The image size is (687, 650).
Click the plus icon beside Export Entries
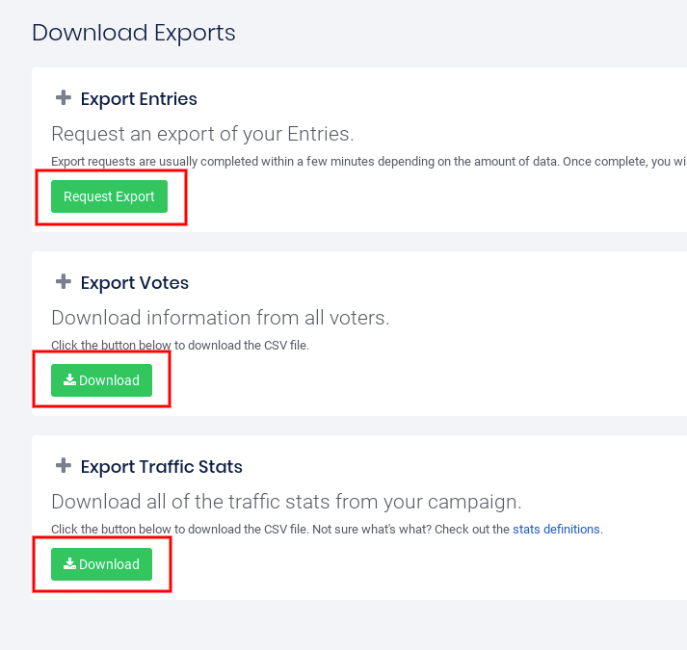point(64,98)
